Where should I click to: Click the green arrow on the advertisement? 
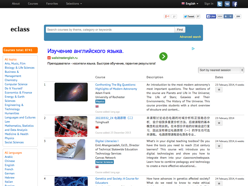pos(163,56)
